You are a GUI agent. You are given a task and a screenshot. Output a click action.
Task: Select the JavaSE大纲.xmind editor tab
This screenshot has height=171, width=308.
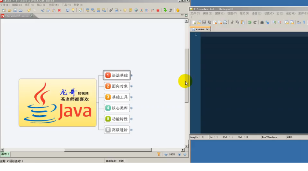[x=17, y=16]
